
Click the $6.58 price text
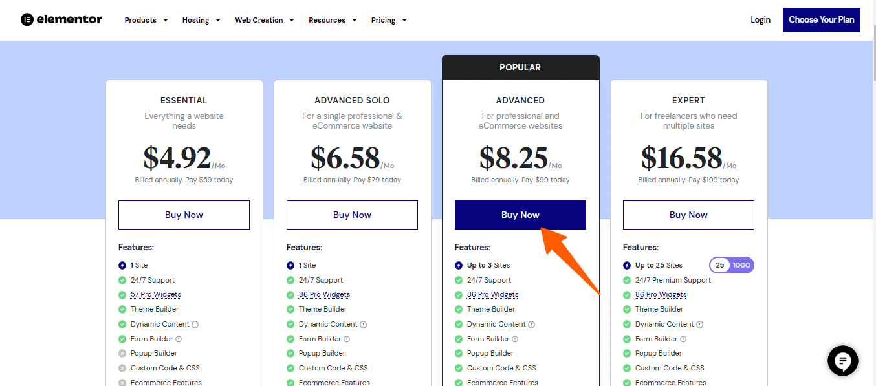(345, 158)
